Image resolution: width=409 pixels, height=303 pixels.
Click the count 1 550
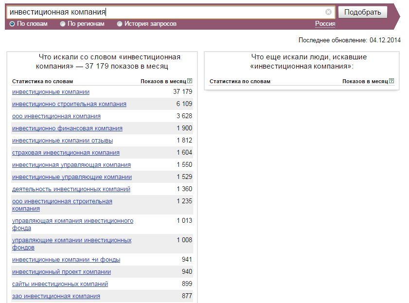click(x=184, y=164)
